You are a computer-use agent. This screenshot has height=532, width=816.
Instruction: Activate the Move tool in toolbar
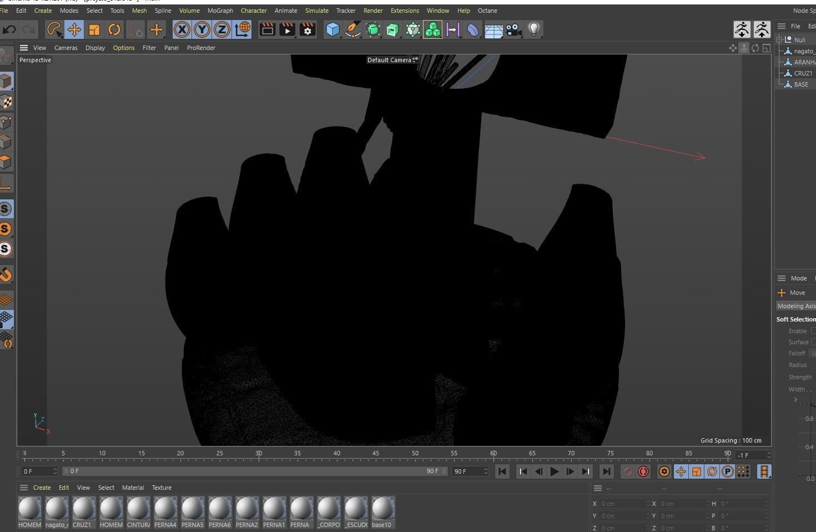tap(74, 29)
